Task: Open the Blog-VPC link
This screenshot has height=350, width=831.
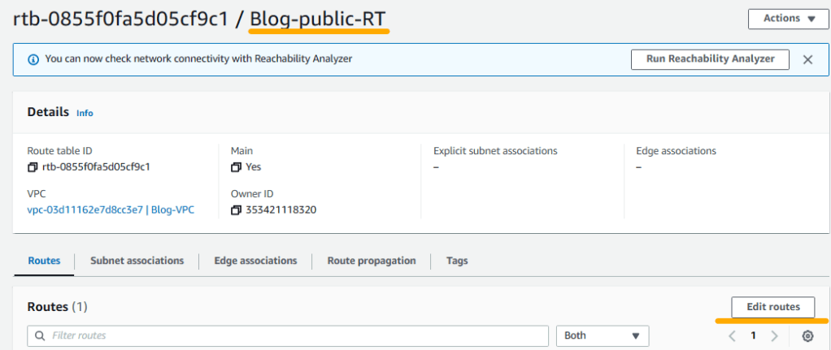Action: (111, 210)
